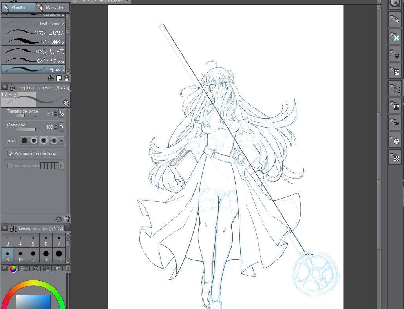The width and height of the screenshot is (404, 309).
Task: Choose brush size preset 12
Action: pyautogui.click(x=33, y=255)
